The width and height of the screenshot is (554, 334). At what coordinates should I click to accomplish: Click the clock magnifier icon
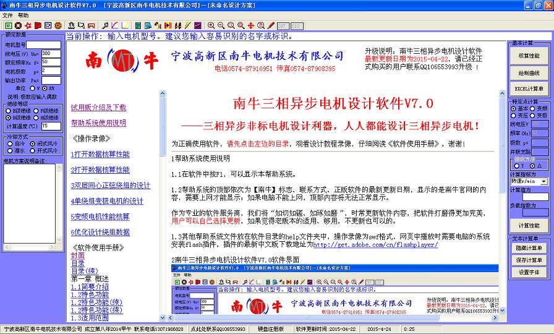pyautogui.click(x=261, y=25)
